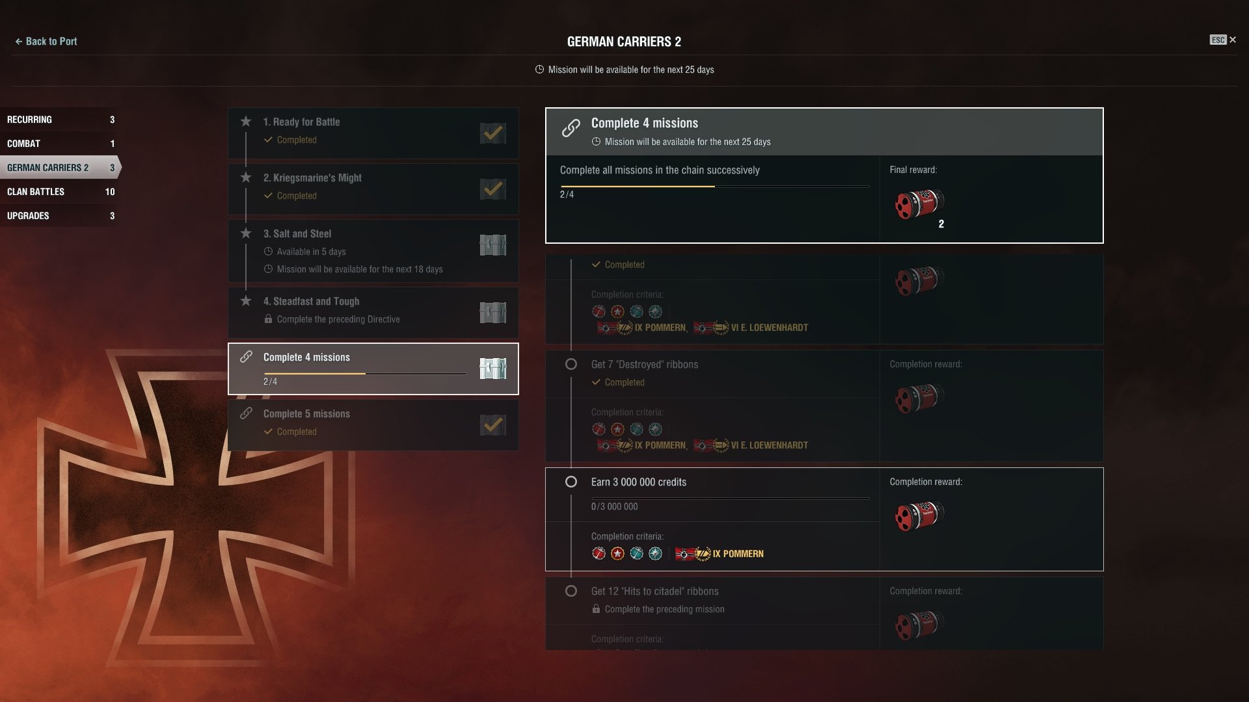Select the Upgrades category
The image size is (1249, 702).
[60, 216]
